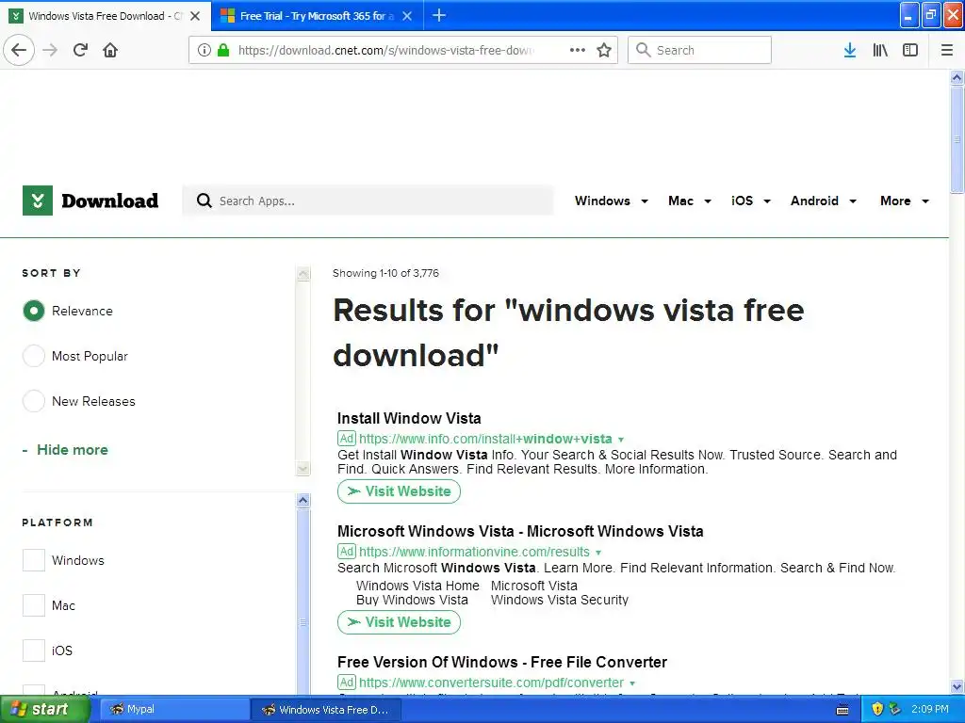Collapse filters with Hide more
This screenshot has height=723, width=965.
pyautogui.click(x=65, y=449)
